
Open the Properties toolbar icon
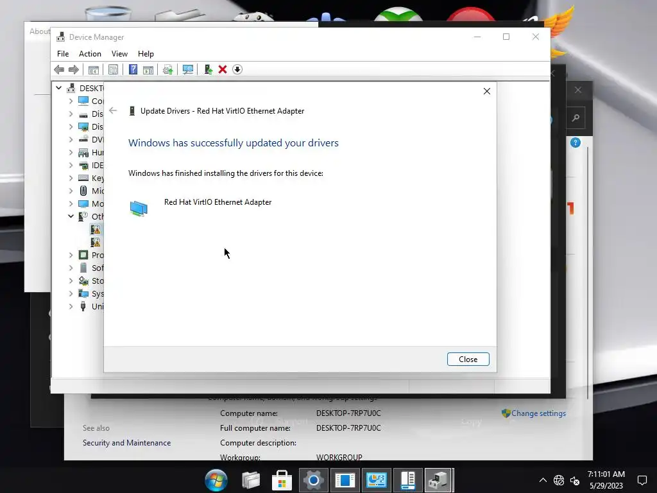(113, 69)
